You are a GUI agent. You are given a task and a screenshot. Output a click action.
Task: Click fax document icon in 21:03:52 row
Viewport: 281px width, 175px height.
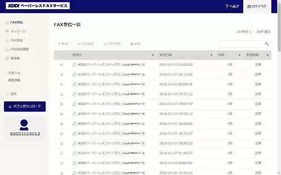(x=74, y=65)
